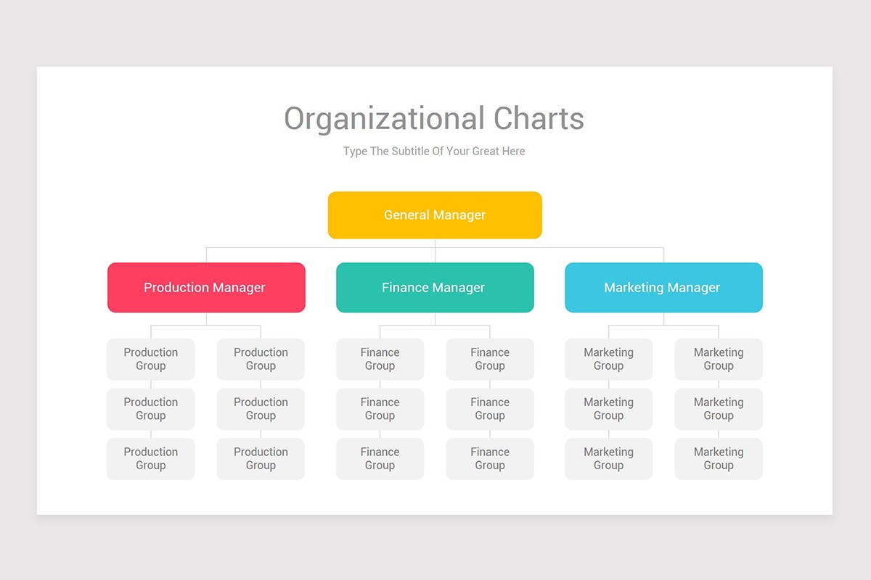Select bottom Marketing Group box in left column
Image resolution: width=871 pixels, height=580 pixels.
608,458
